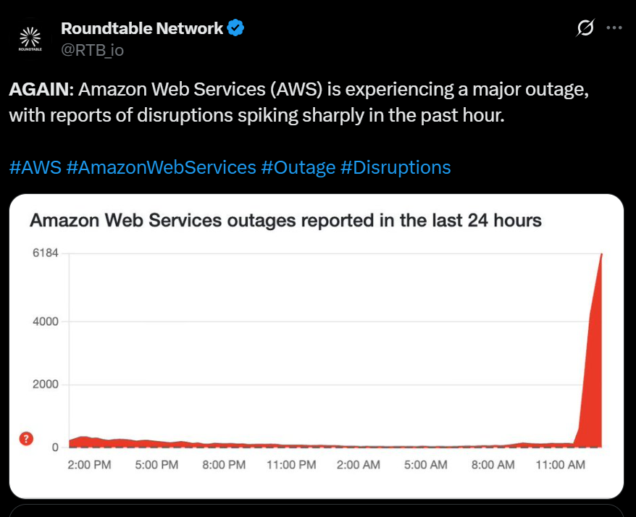Click the @RTB_io handle
636x517 pixels.
[x=92, y=51]
